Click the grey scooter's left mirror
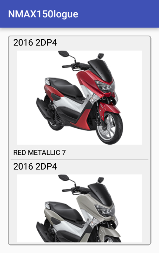 click(63, 177)
